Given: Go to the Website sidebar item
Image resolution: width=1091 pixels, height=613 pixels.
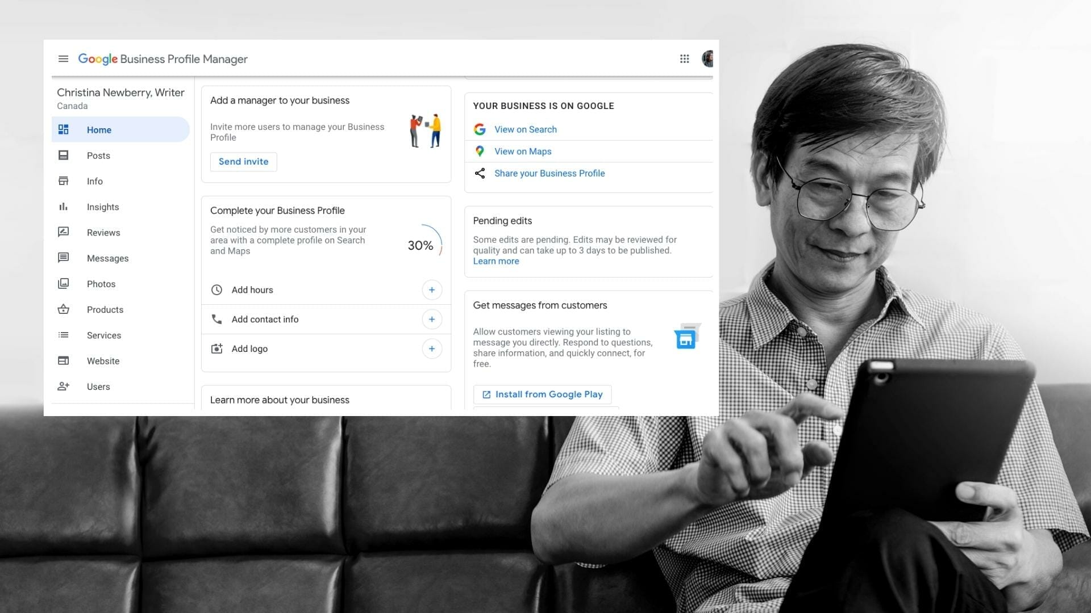Looking at the screenshot, I should 103,361.
